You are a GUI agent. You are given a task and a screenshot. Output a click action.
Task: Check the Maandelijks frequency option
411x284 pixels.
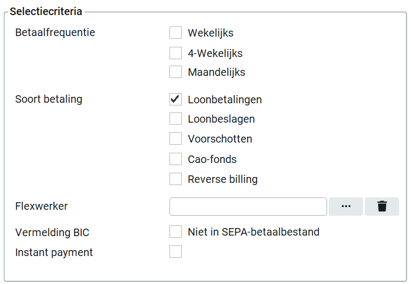(175, 72)
